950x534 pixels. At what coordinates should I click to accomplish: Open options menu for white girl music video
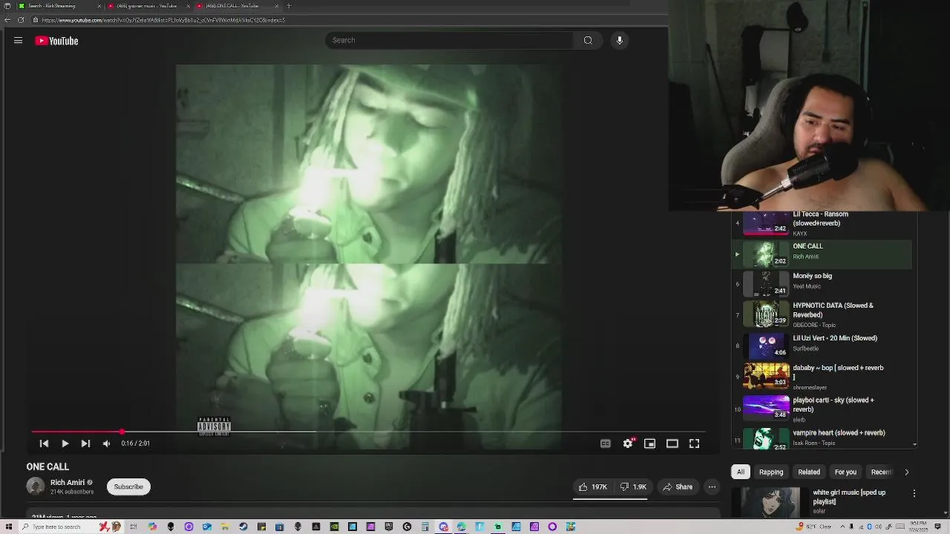tap(914, 493)
